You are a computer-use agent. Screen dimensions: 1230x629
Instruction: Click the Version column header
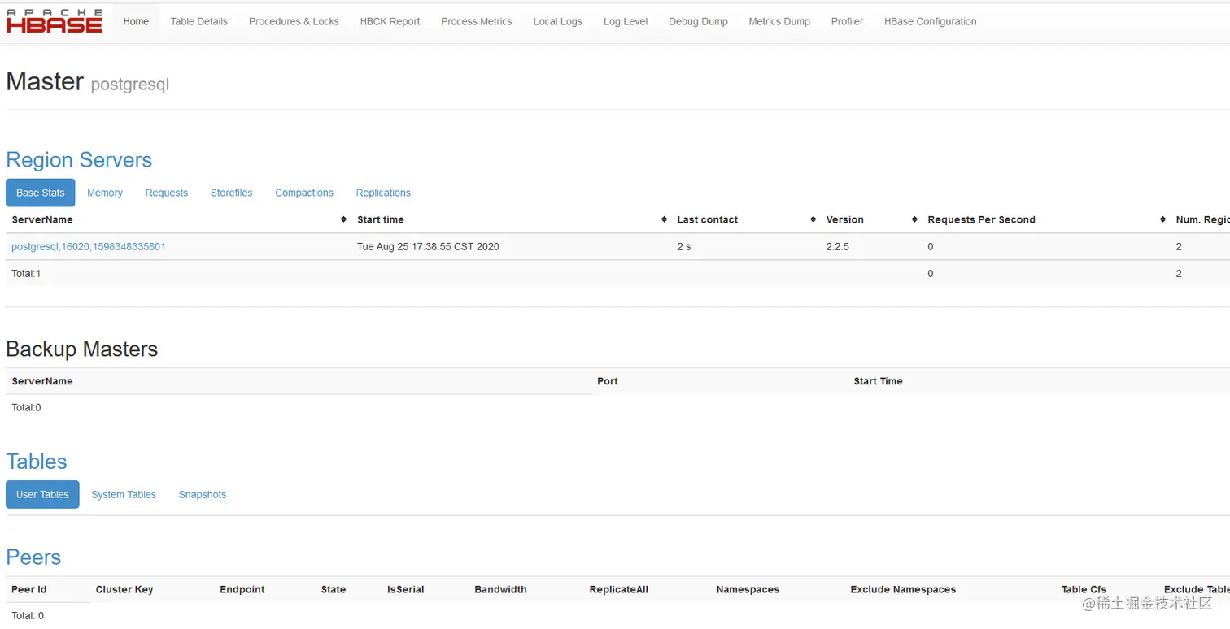845,220
